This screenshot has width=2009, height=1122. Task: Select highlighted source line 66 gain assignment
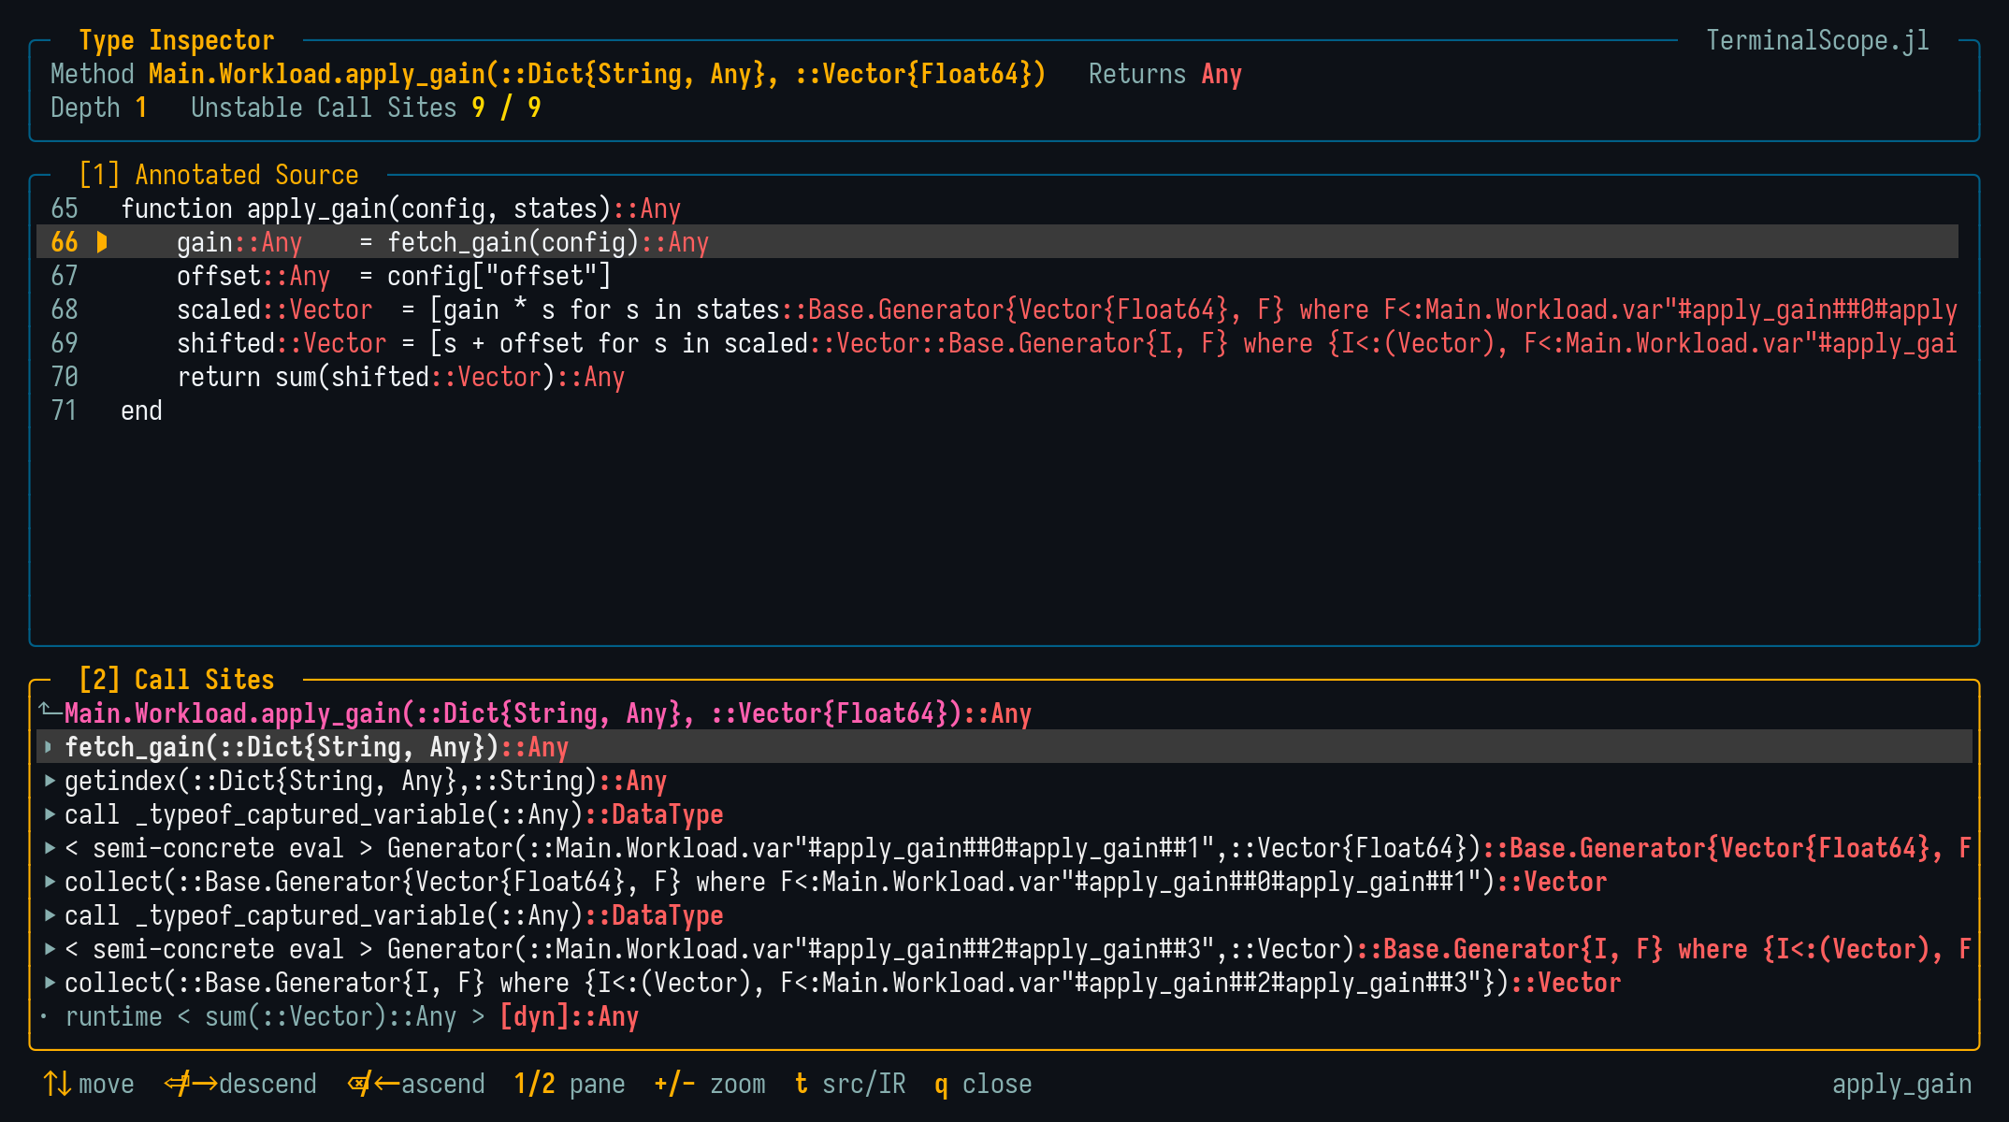(997, 242)
